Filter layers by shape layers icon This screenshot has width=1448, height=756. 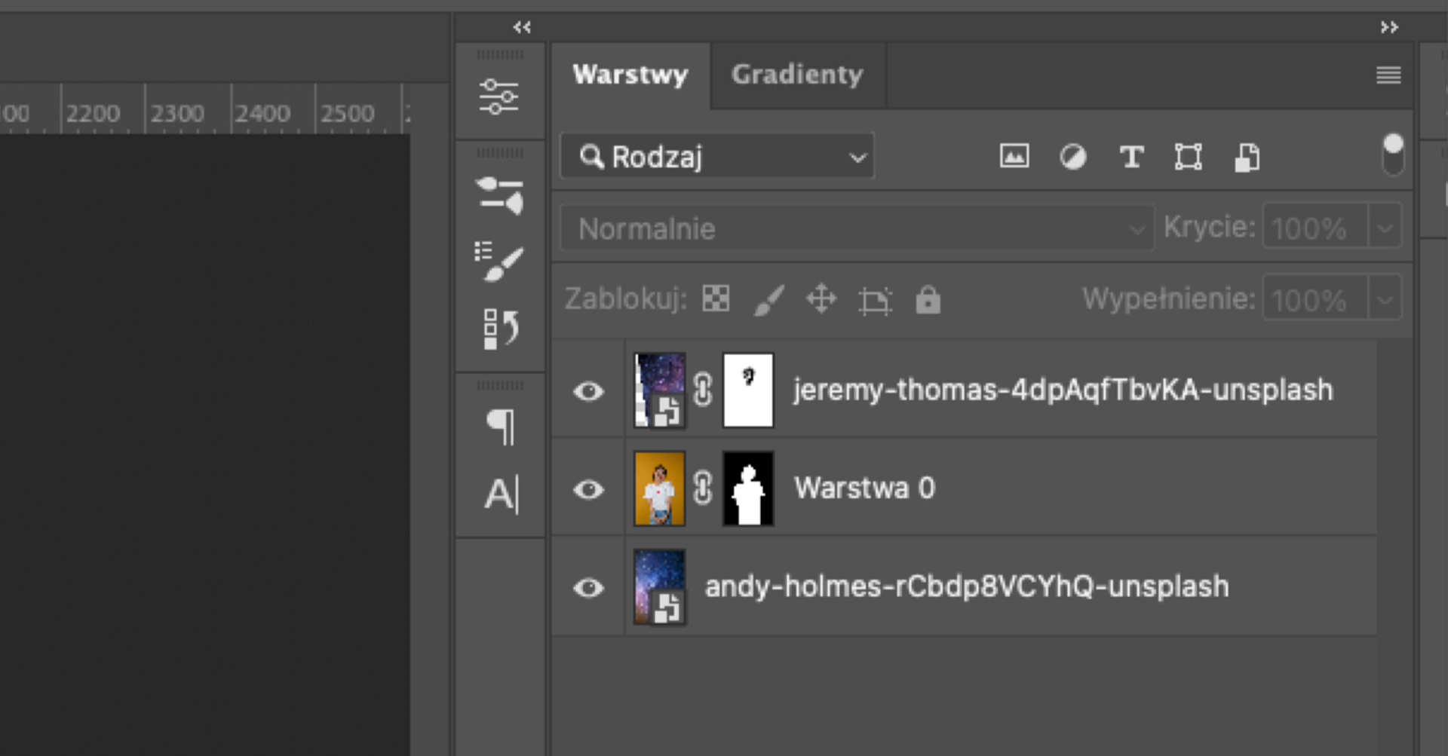[x=1188, y=157]
